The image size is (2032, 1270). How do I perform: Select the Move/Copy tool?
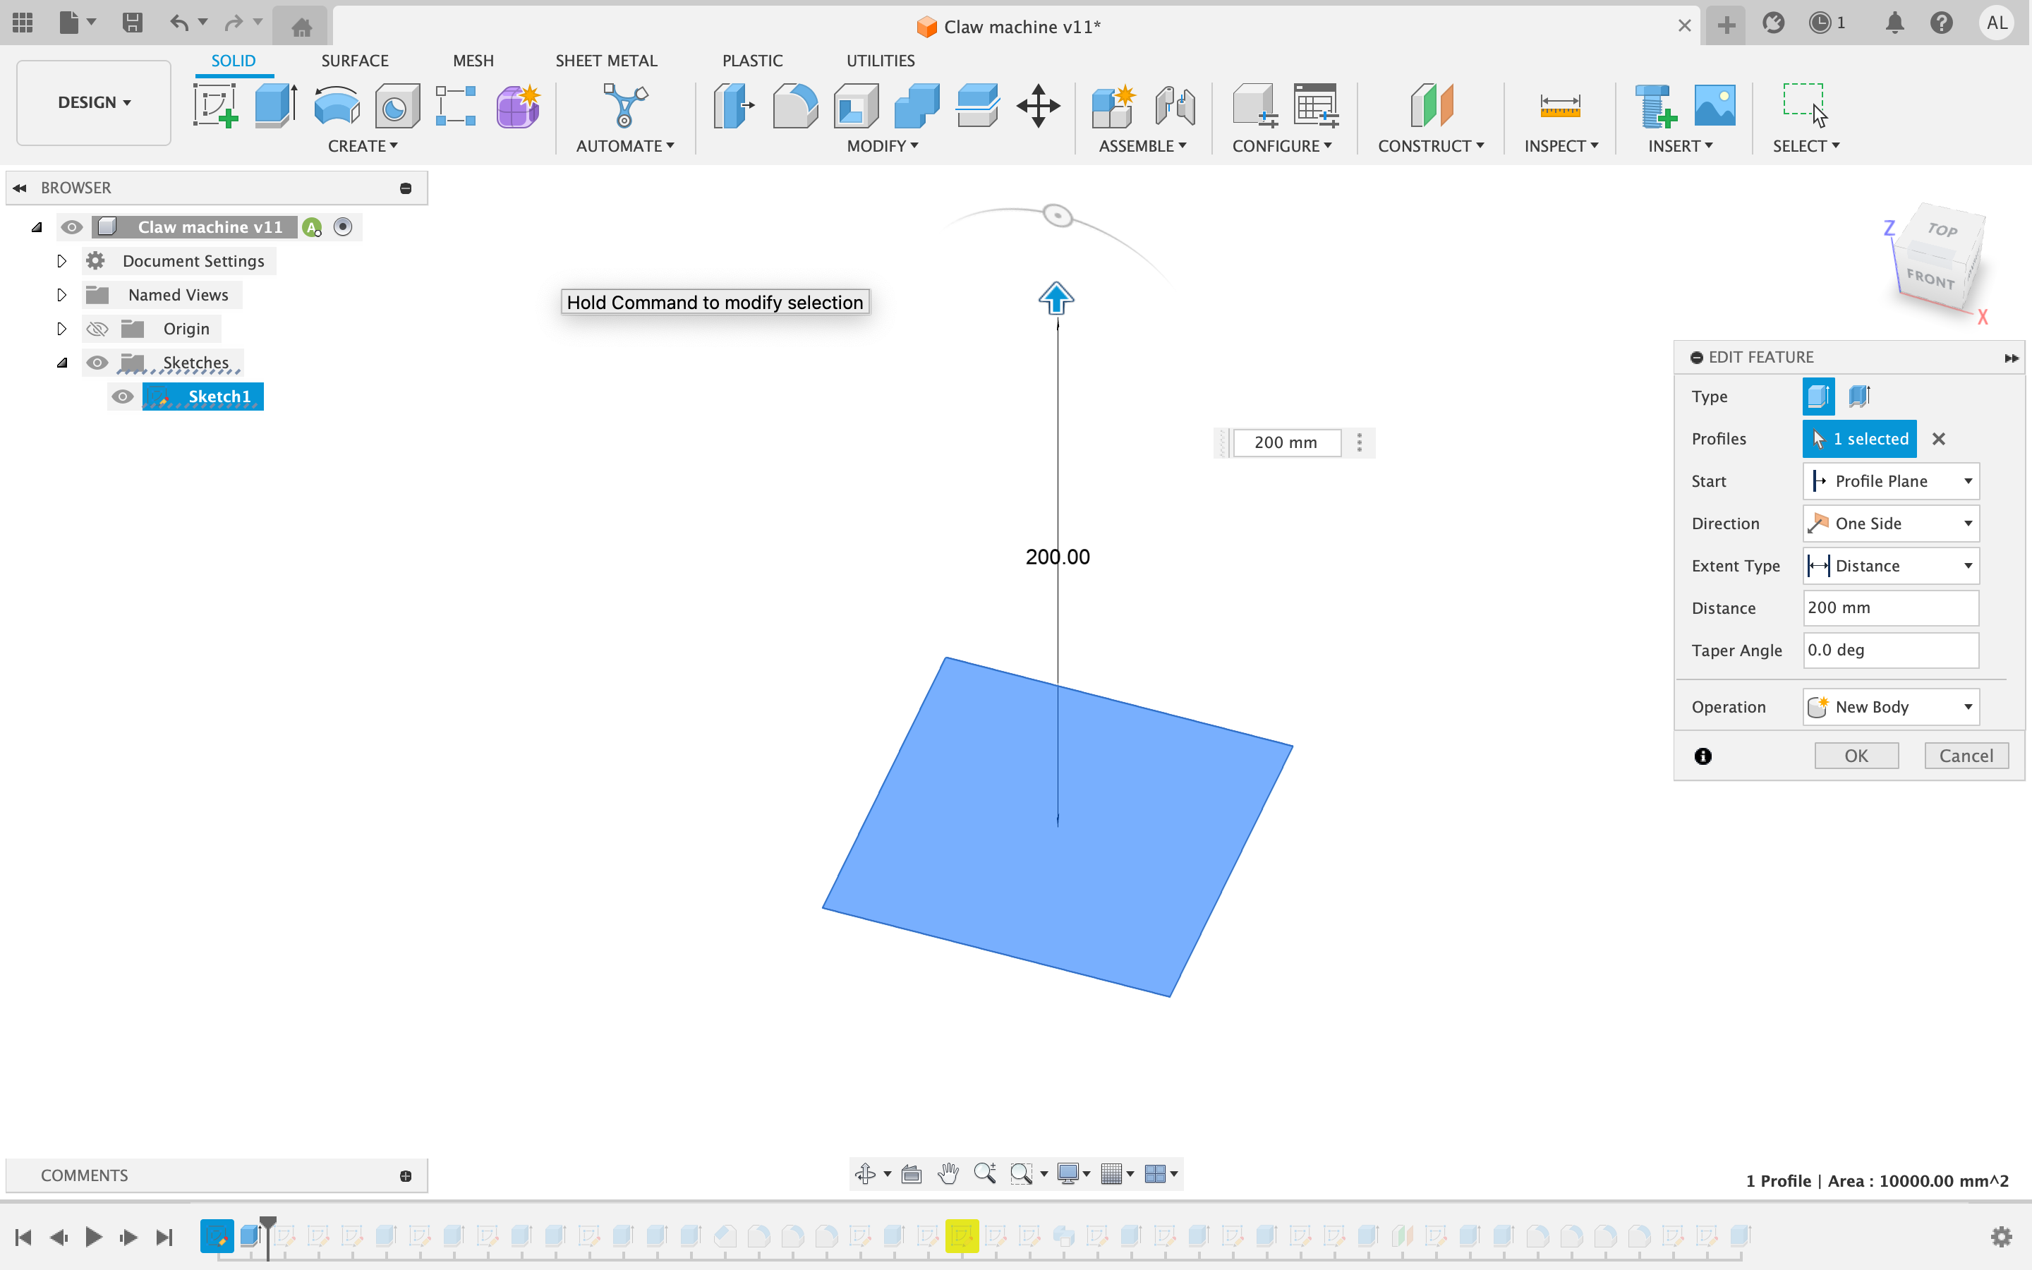(x=1039, y=106)
